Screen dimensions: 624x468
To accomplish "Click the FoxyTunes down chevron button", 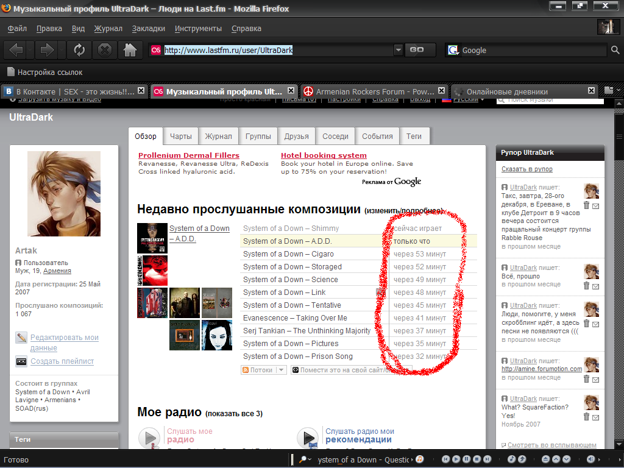I will 566,459.
